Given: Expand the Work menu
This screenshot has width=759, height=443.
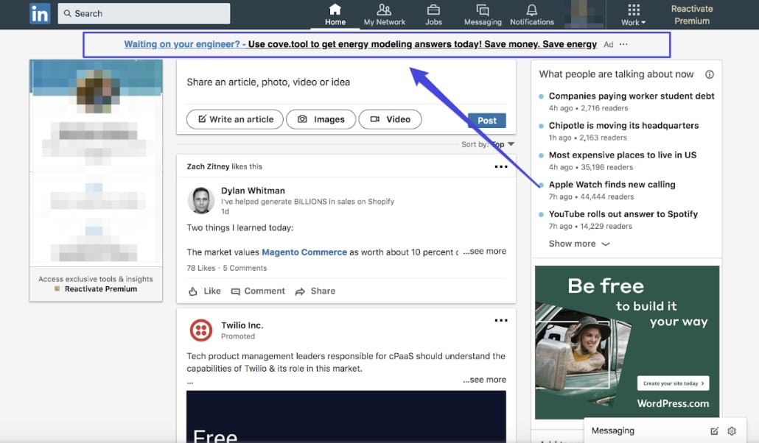Looking at the screenshot, I should [x=632, y=13].
